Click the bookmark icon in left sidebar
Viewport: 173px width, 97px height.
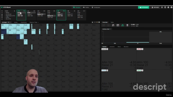[2, 11]
